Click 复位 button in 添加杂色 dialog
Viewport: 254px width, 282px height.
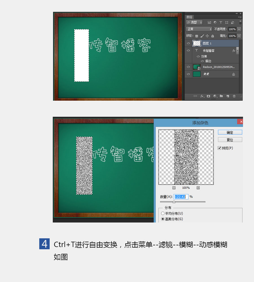pyautogui.click(x=230, y=140)
